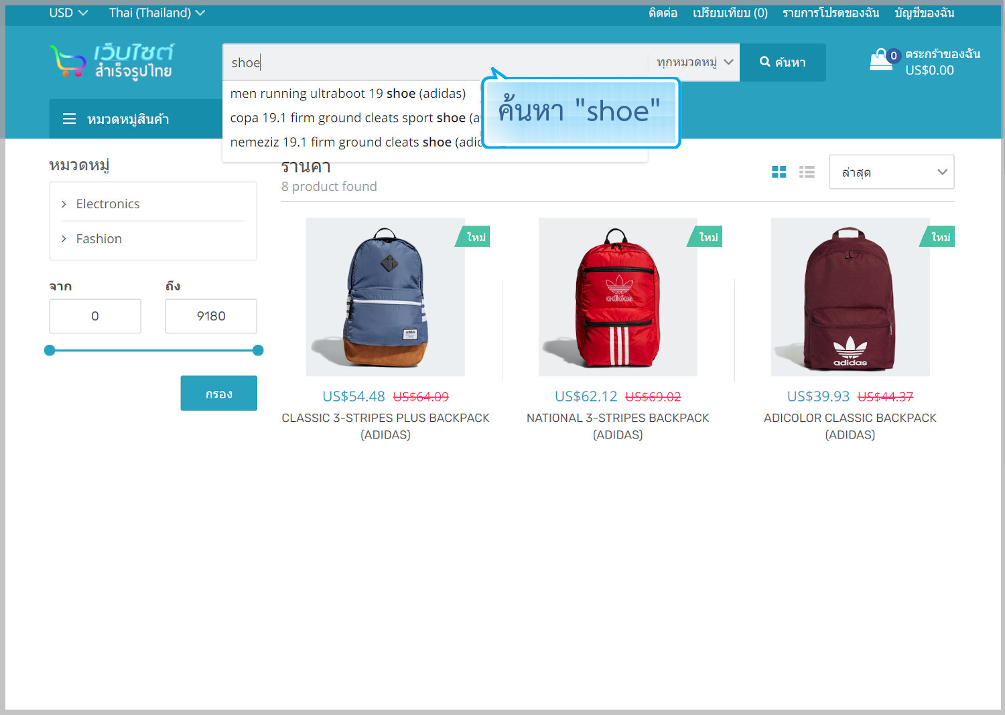Click into the search field containing shoe
Image resolution: width=1005 pixels, height=715 pixels.
click(435, 62)
